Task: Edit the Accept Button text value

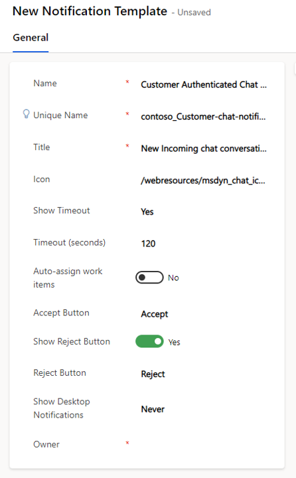Action: pyautogui.click(x=155, y=314)
